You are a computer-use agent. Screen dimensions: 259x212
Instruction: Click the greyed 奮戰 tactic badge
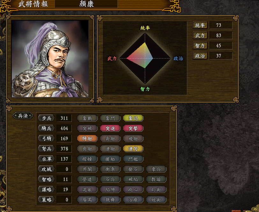(x=87, y=118)
